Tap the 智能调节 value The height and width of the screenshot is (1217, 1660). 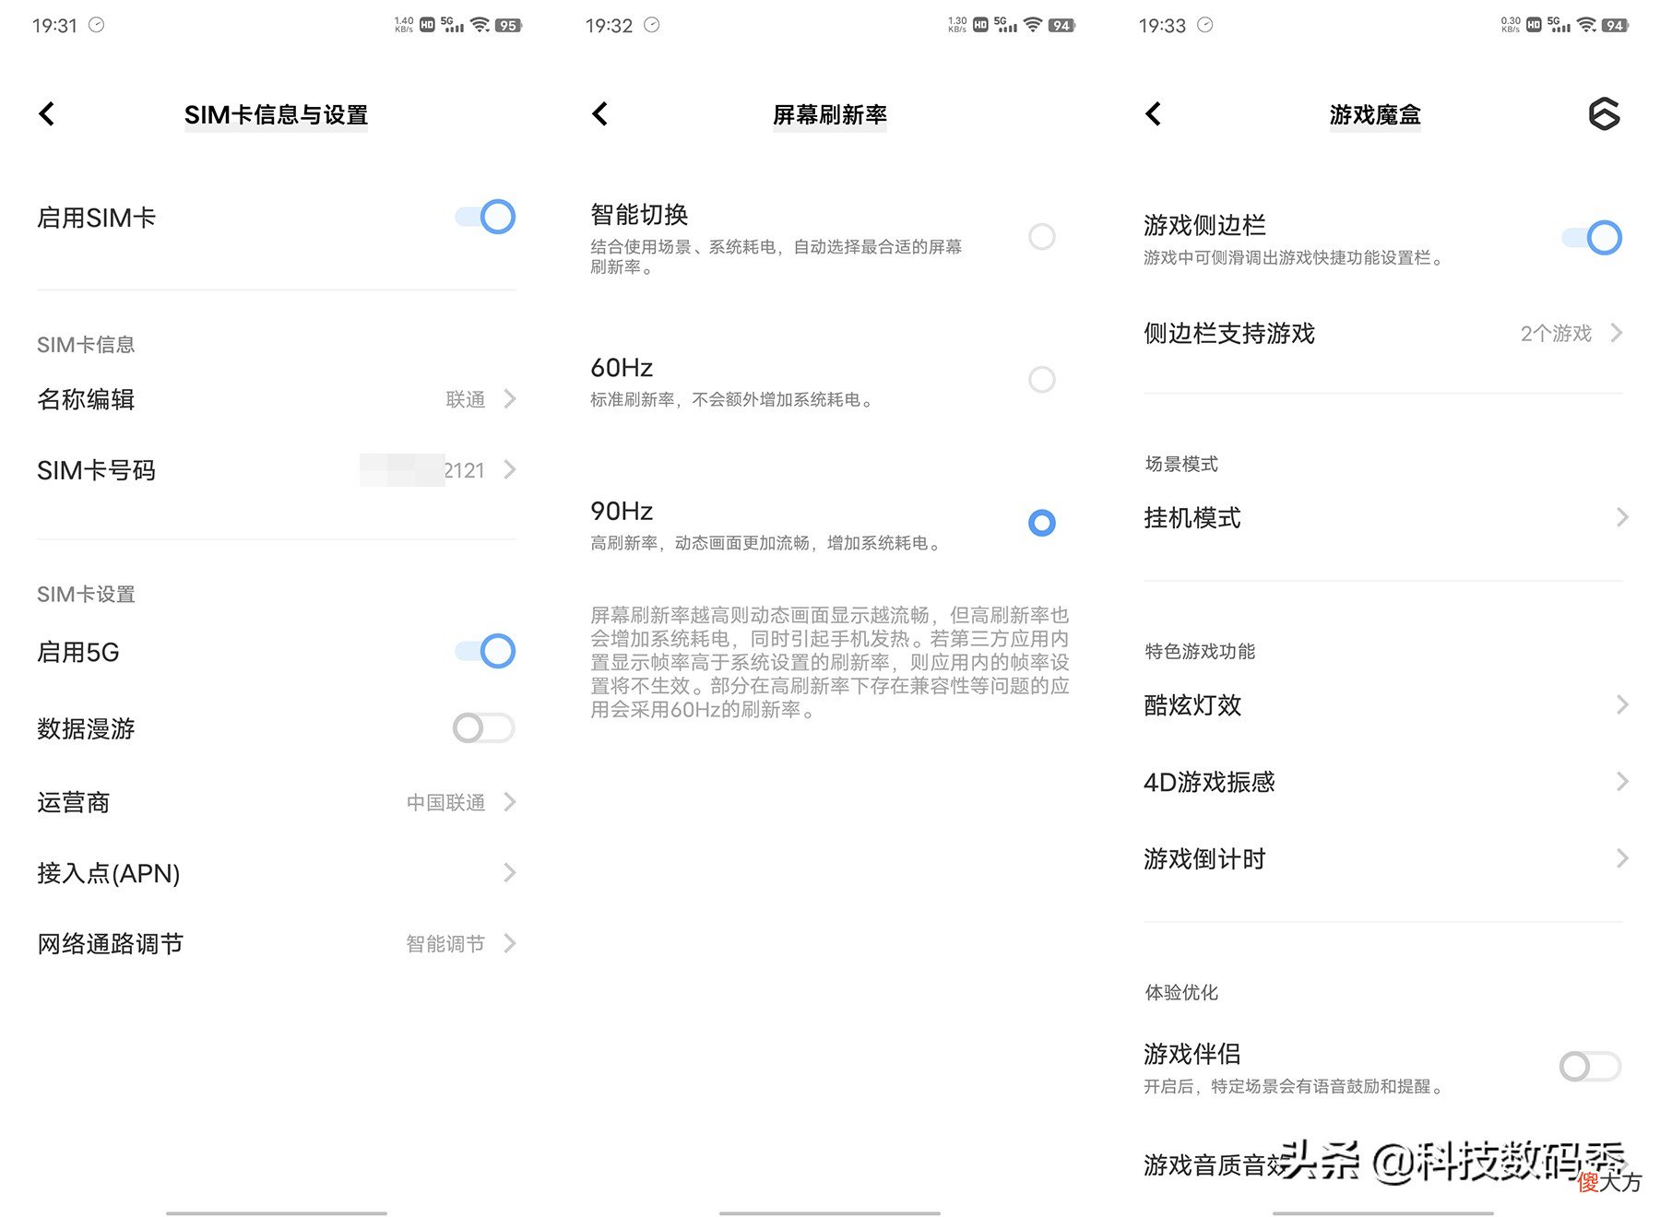tap(445, 943)
